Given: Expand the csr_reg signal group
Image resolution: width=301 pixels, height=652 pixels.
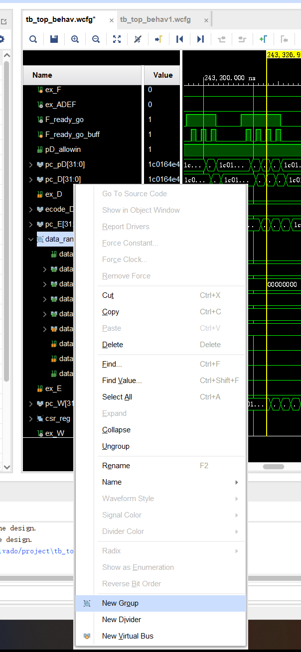Looking at the screenshot, I should tap(31, 418).
